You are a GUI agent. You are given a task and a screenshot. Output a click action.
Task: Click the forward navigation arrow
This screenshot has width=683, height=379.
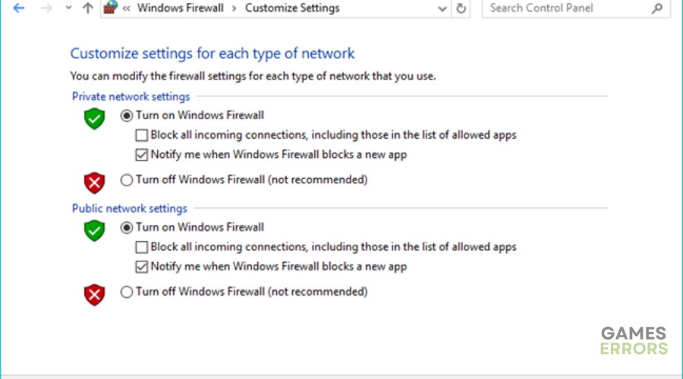pos(46,8)
